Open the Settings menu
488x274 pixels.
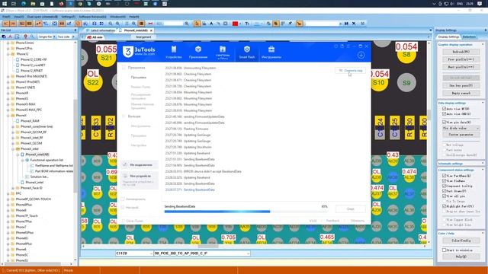point(68,17)
